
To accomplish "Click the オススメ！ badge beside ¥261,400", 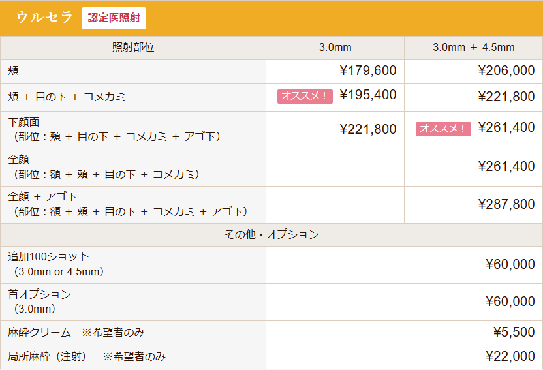I will point(443,129).
